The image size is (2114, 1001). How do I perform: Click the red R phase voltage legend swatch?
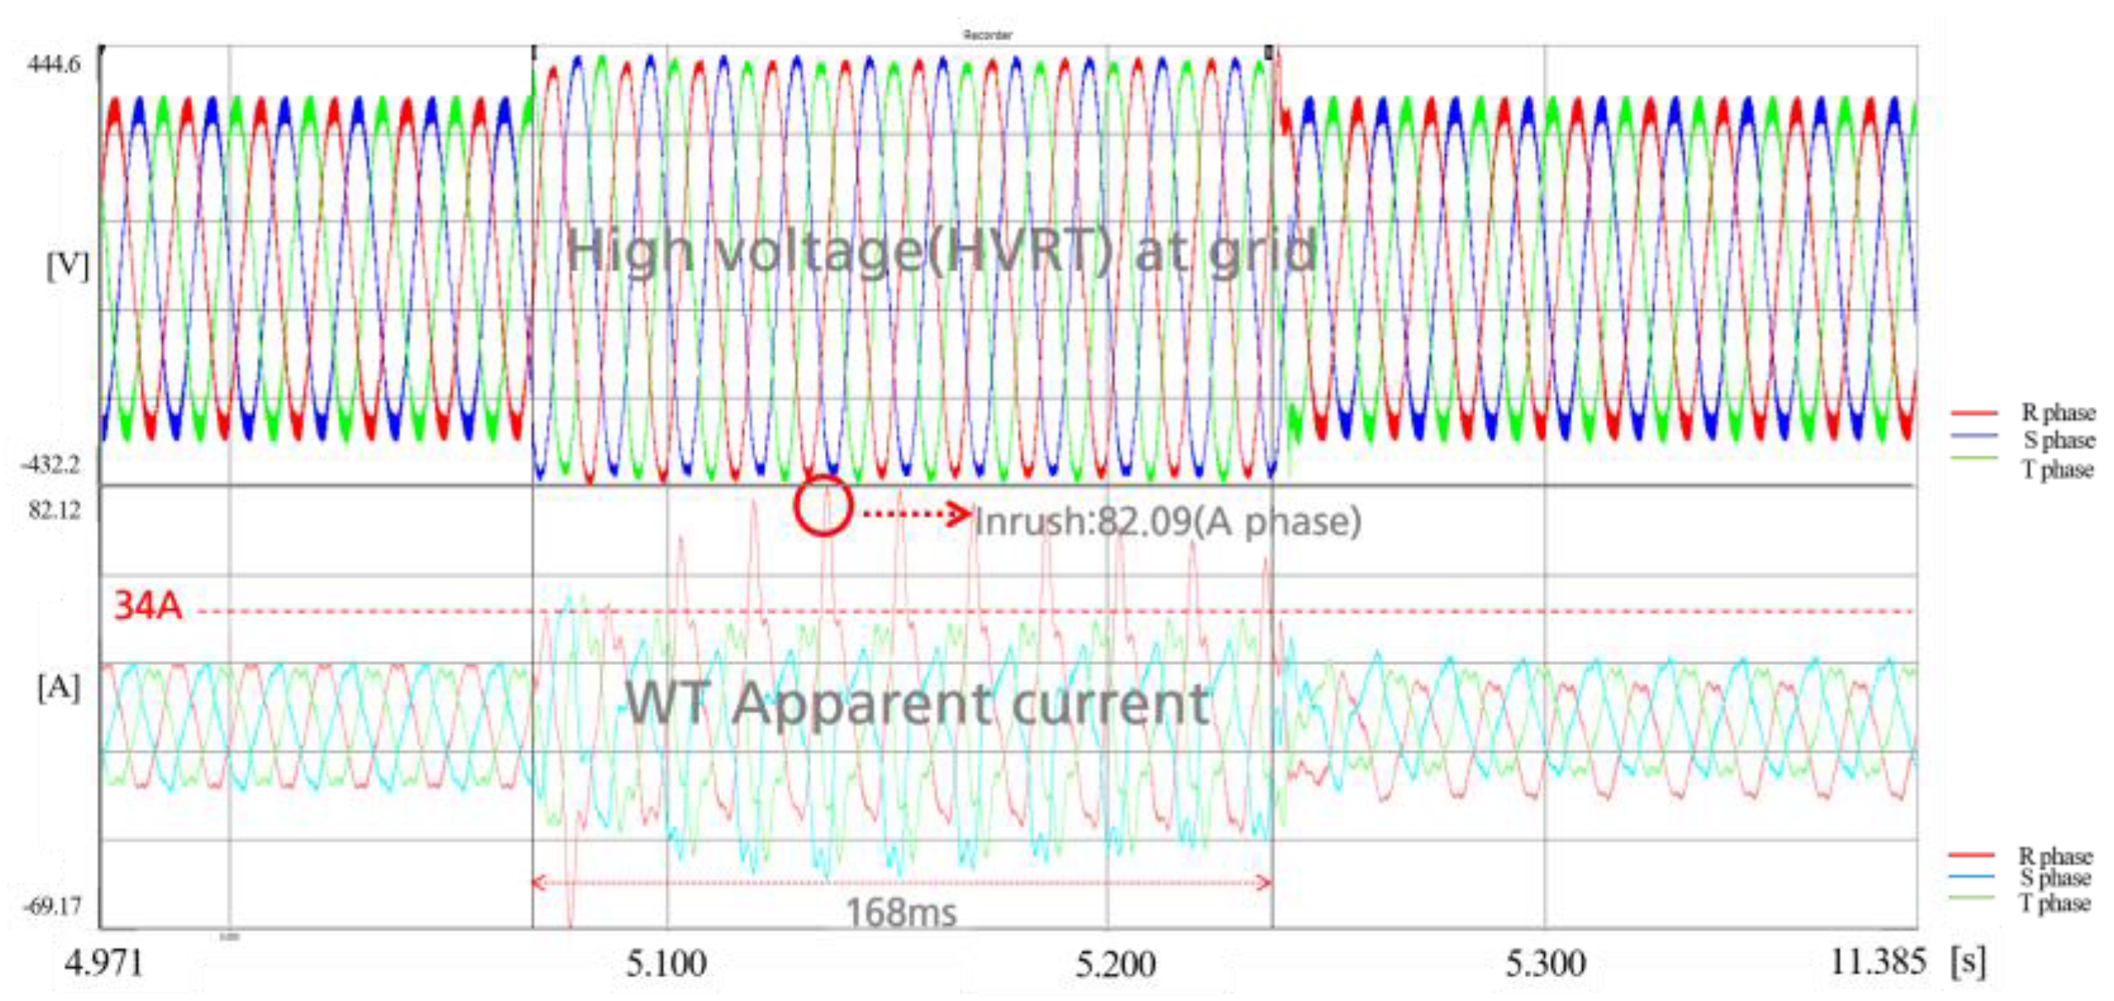(1974, 414)
